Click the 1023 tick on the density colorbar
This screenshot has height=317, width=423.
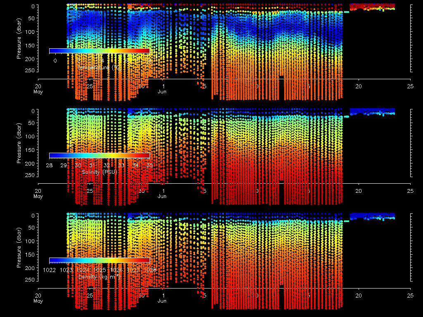67,270
